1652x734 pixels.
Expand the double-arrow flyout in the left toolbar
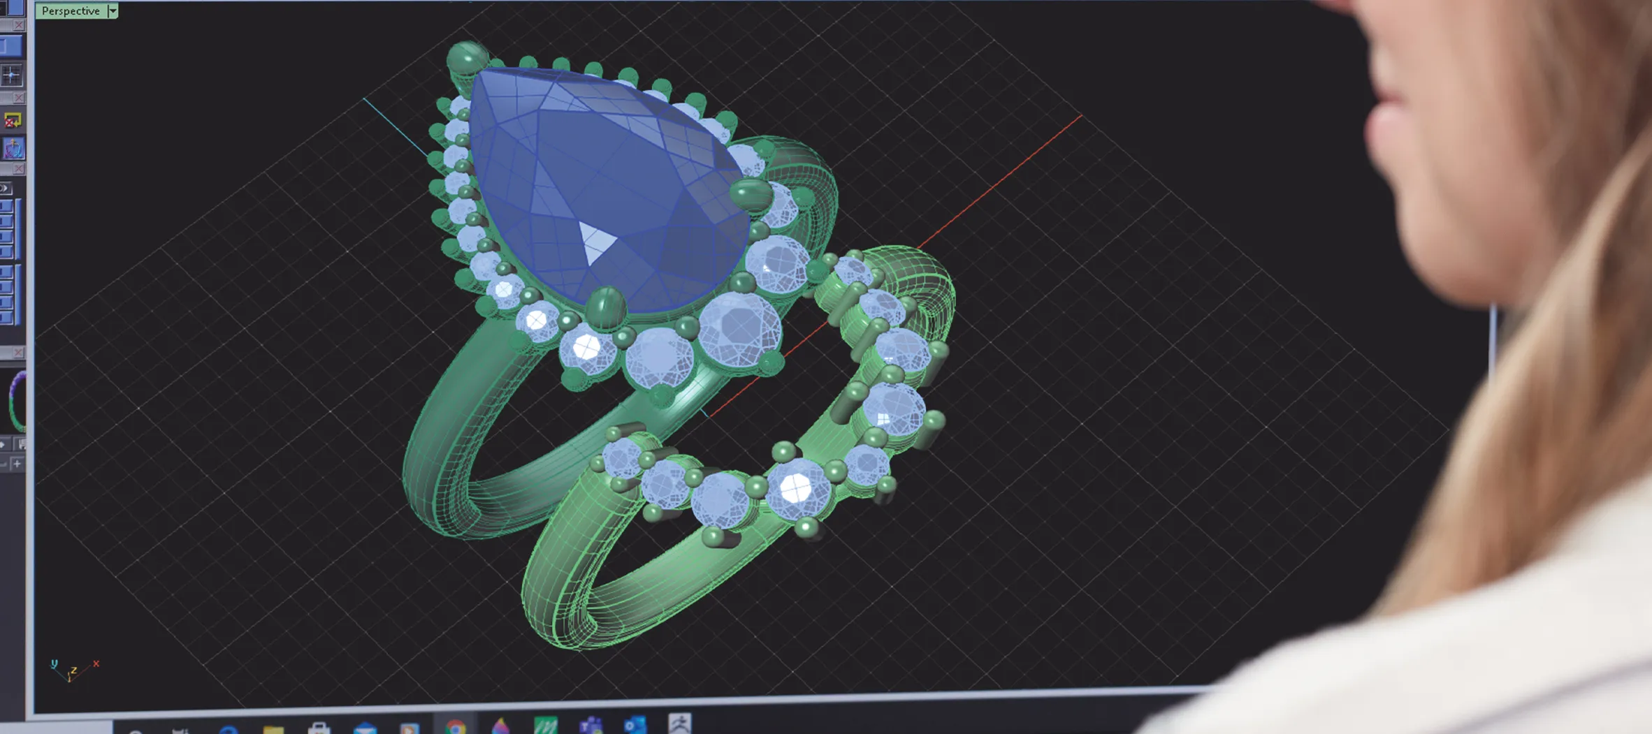(x=6, y=189)
